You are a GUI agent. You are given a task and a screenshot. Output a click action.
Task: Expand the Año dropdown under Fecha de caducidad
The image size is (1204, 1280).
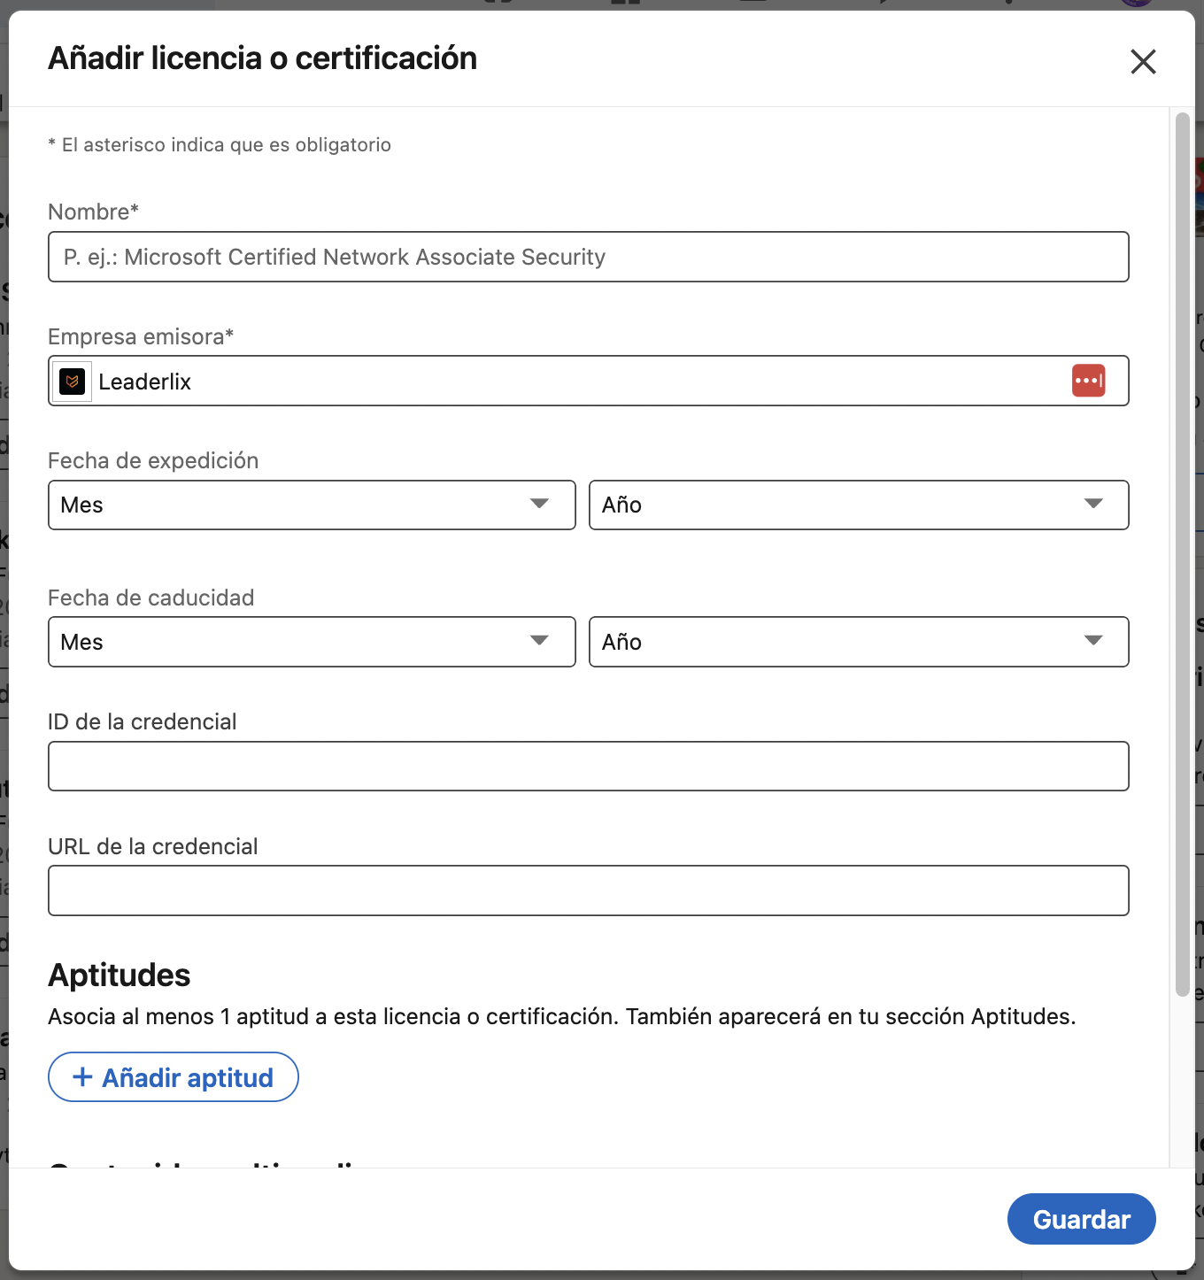coord(858,642)
